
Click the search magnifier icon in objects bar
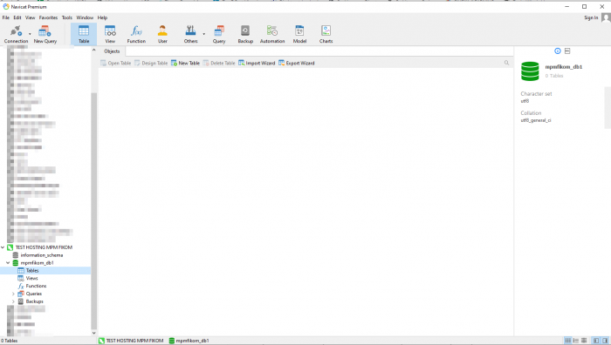coord(506,63)
